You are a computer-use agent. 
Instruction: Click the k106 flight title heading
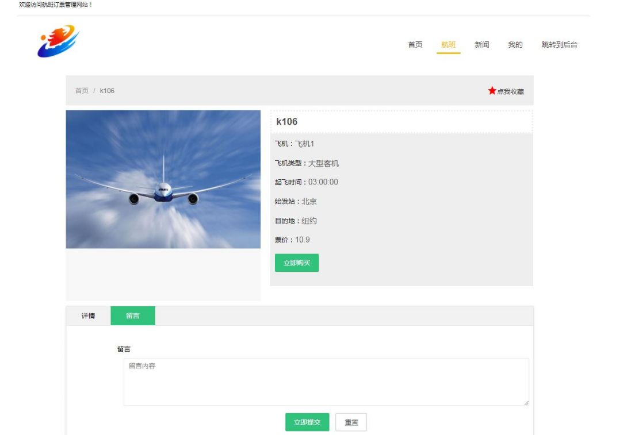click(286, 122)
